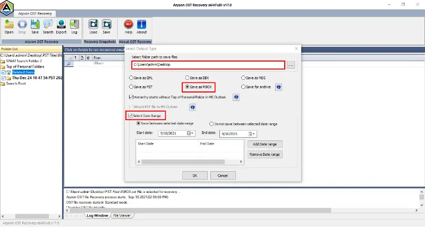The height and width of the screenshot is (227, 425).
Task: Click info icon beside Attach PST file
Action: pos(192,107)
